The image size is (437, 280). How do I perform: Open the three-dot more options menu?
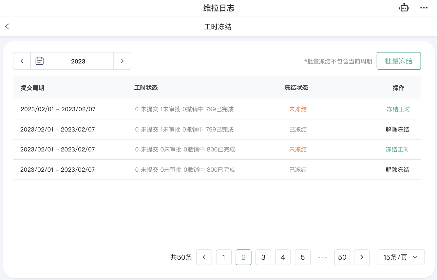[424, 8]
